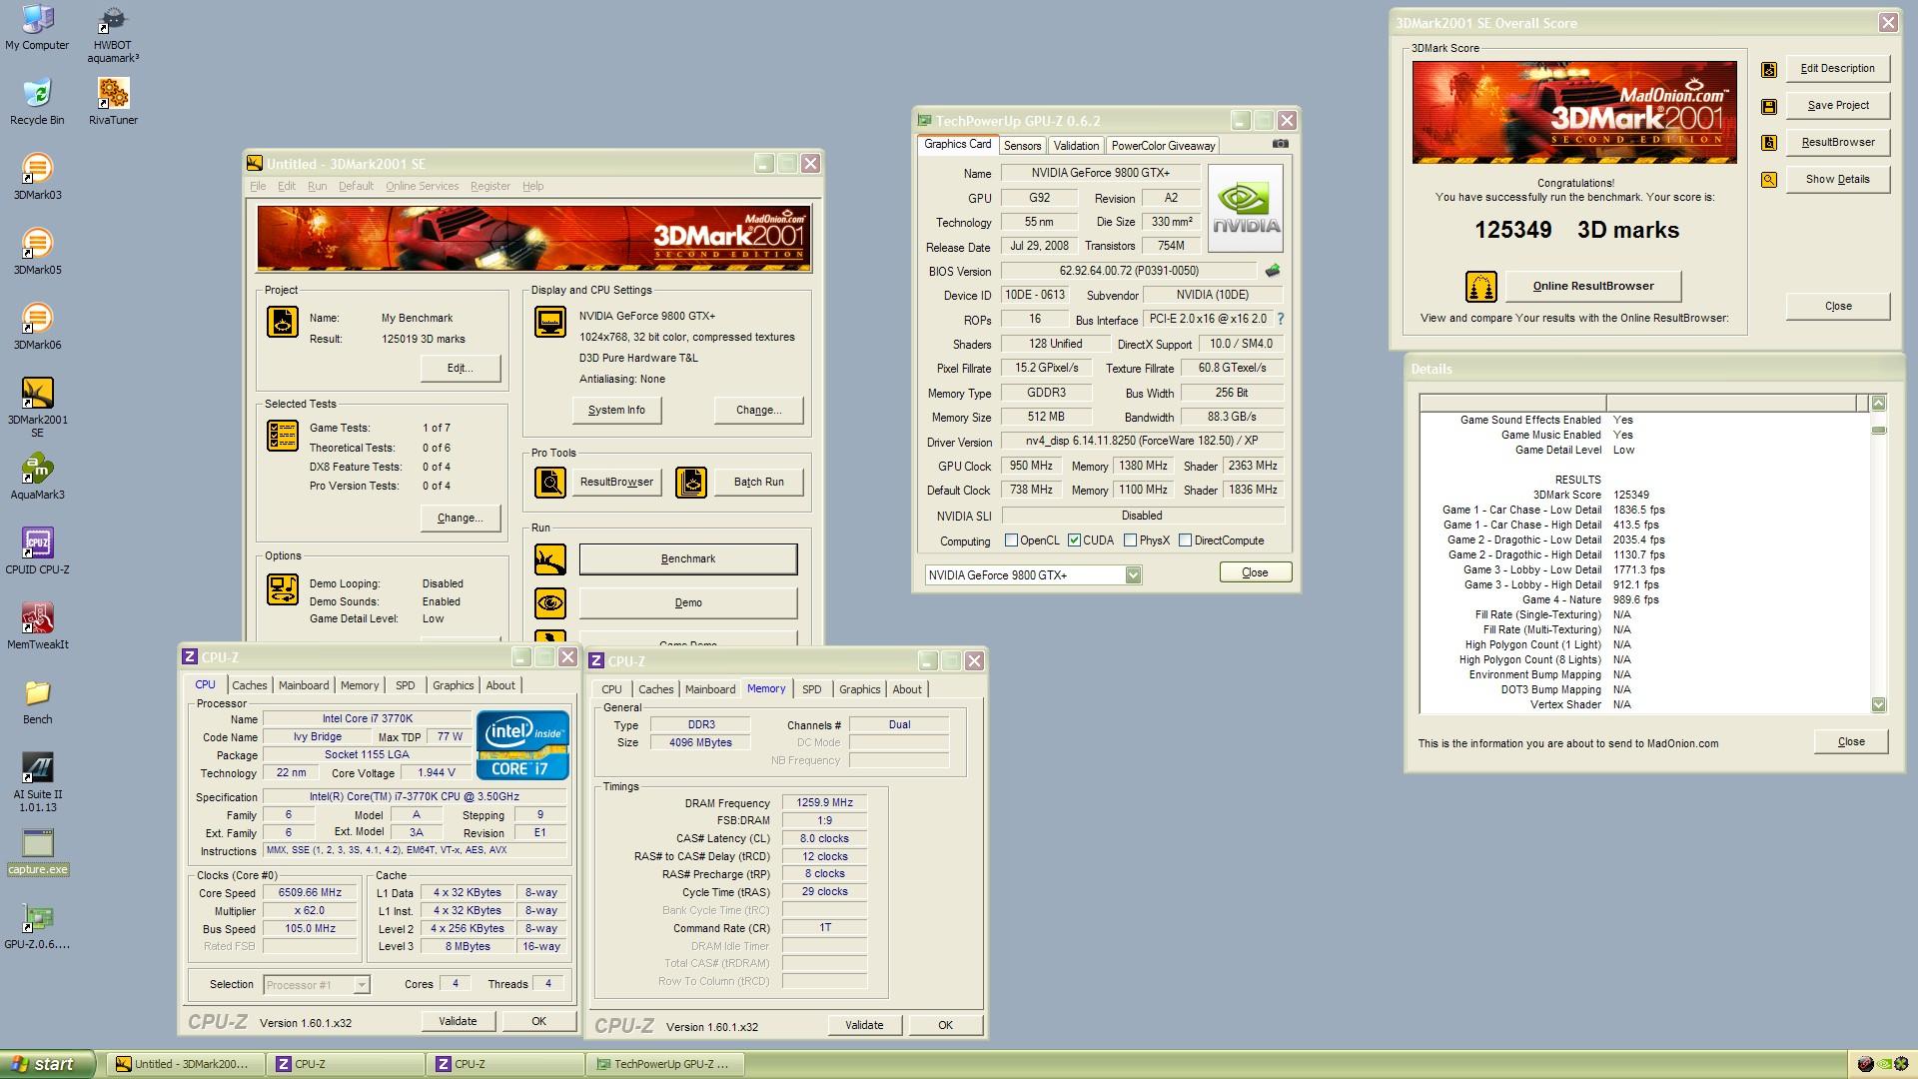
Task: Launch the AI Suite II desktop shortcut
Action: [37, 782]
